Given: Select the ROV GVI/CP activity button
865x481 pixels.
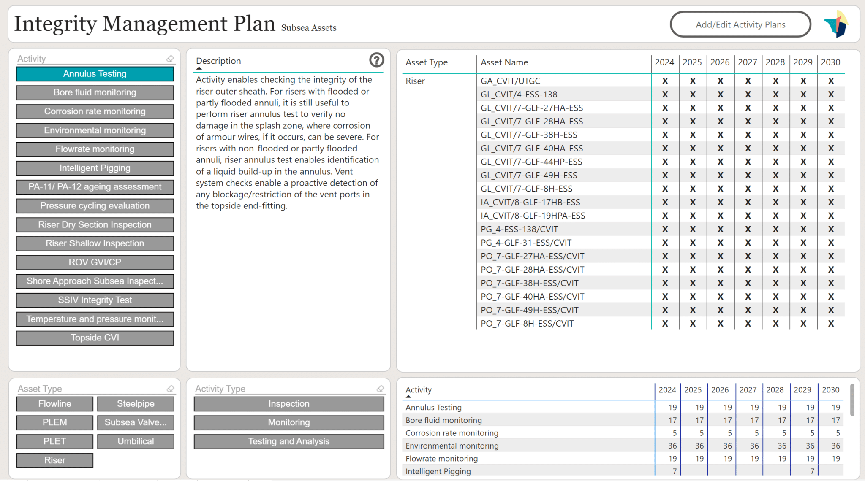Looking at the screenshot, I should [95, 262].
